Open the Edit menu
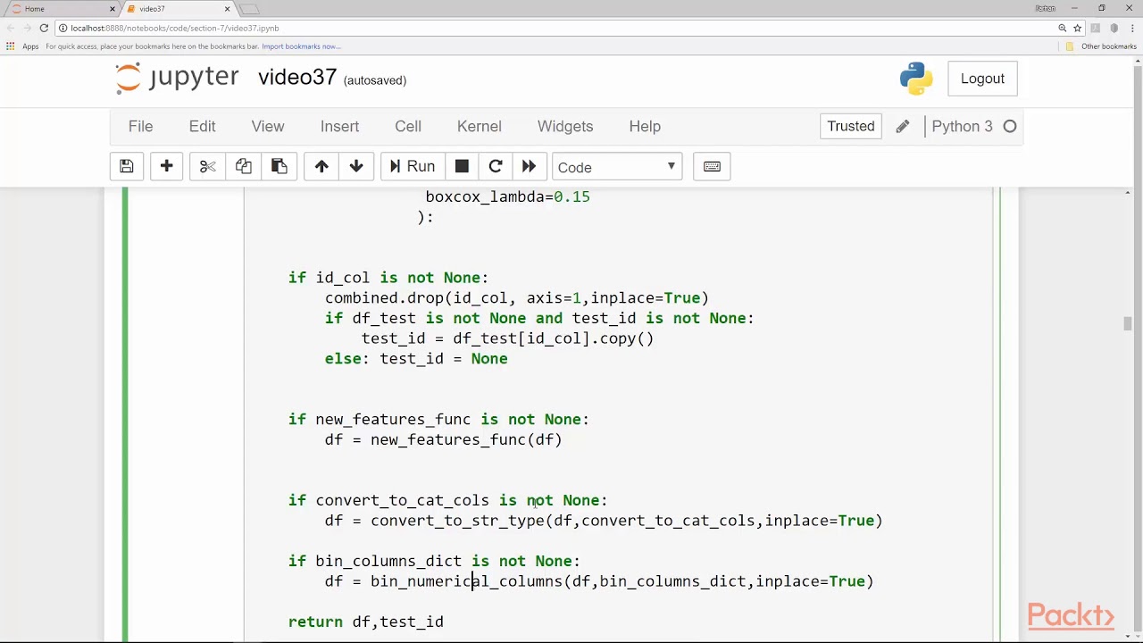The image size is (1143, 643). 202,126
